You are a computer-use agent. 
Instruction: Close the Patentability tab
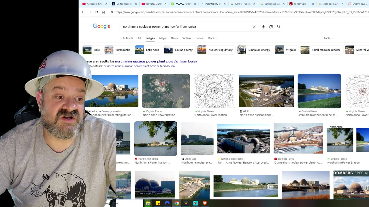pos(225,4)
